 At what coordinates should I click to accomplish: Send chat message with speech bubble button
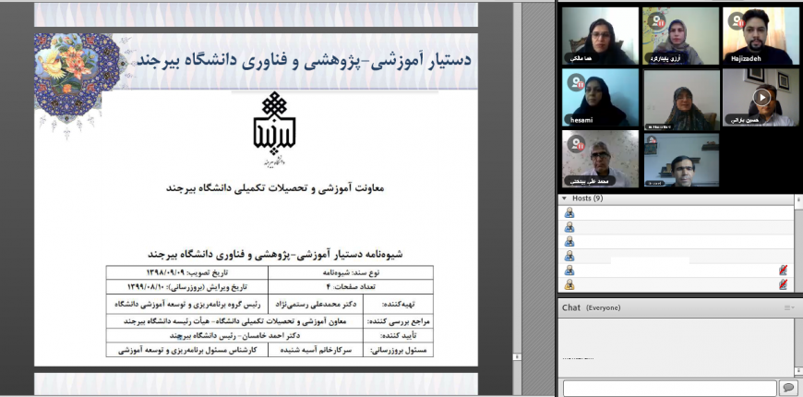(x=788, y=388)
